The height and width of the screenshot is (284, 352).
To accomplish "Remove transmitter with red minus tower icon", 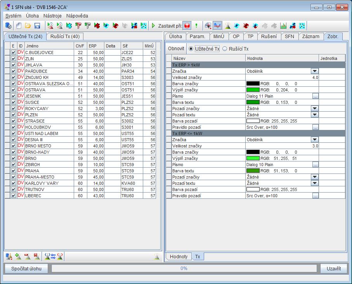I will (28, 256).
